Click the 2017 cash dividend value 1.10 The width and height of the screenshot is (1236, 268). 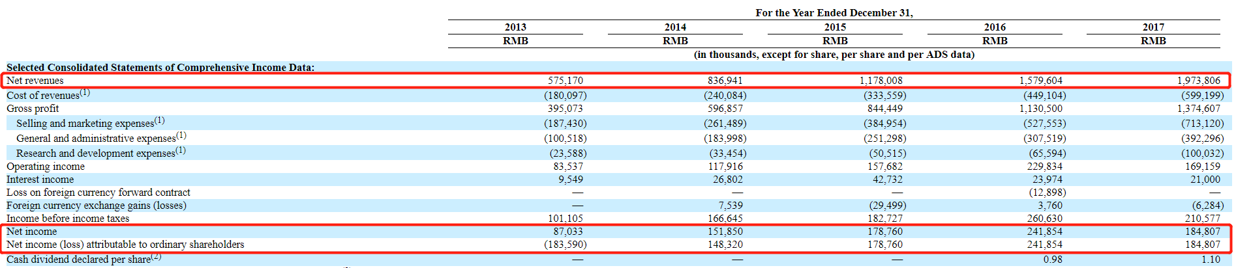(x=1211, y=260)
